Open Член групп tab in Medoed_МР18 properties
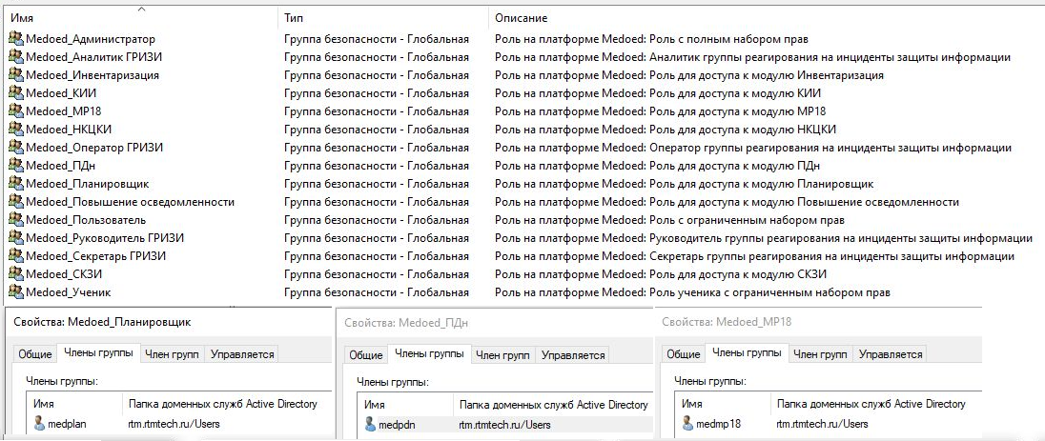 point(820,354)
